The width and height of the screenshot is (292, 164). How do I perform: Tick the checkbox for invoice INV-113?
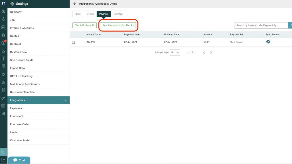(74, 42)
